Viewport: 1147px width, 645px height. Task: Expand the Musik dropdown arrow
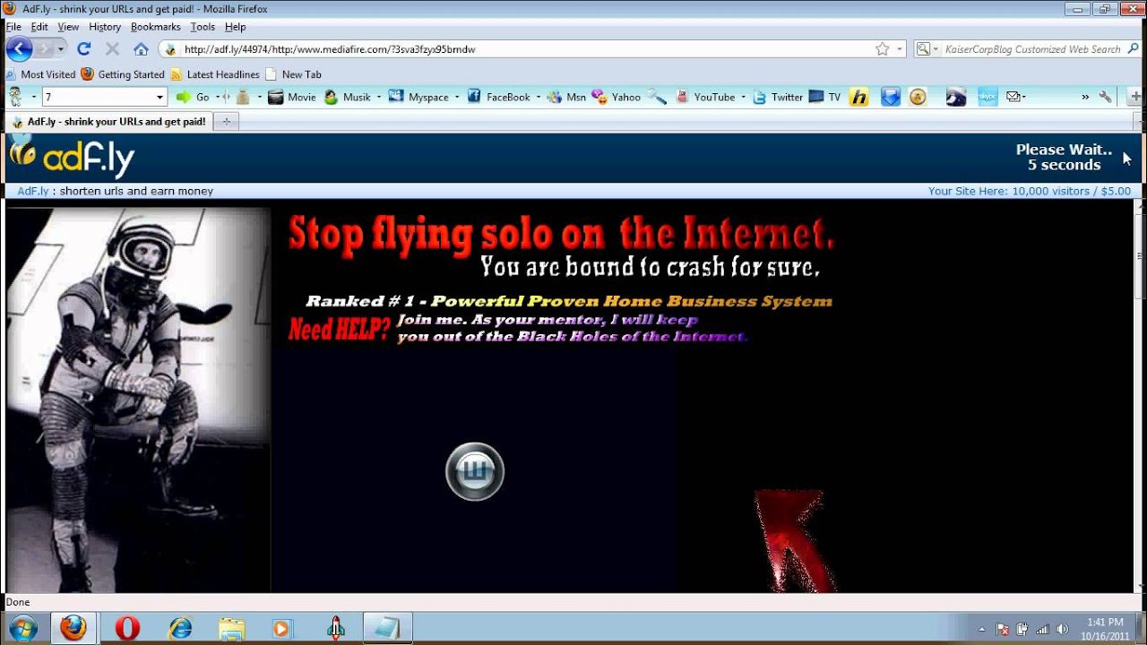(379, 97)
